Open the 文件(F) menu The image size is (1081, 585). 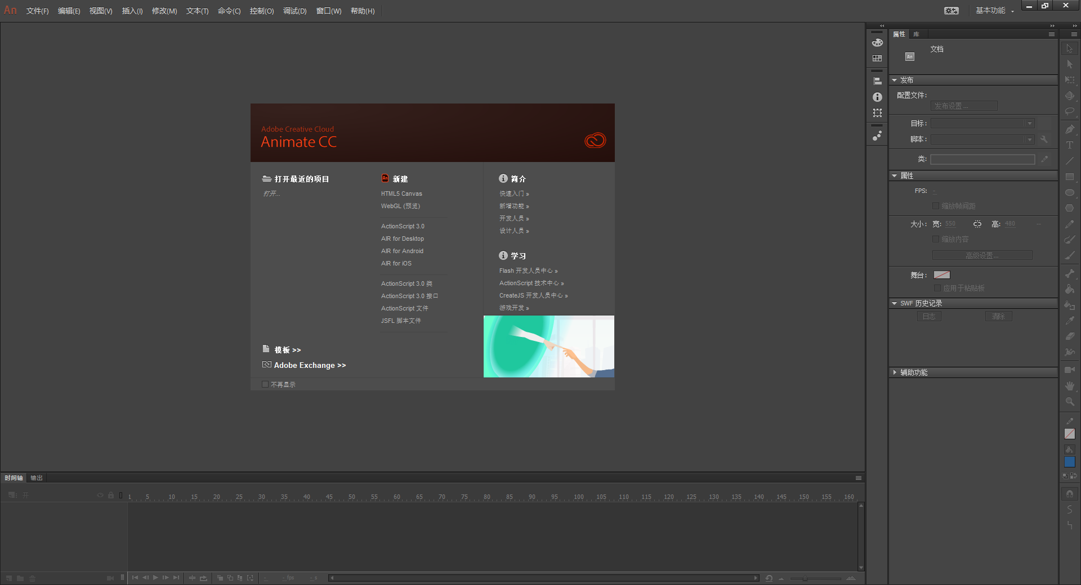[37, 11]
